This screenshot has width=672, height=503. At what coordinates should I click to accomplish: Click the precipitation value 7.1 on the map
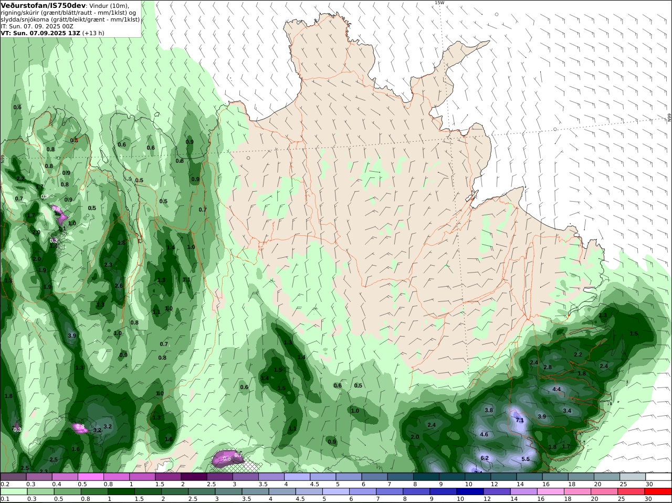tap(520, 421)
